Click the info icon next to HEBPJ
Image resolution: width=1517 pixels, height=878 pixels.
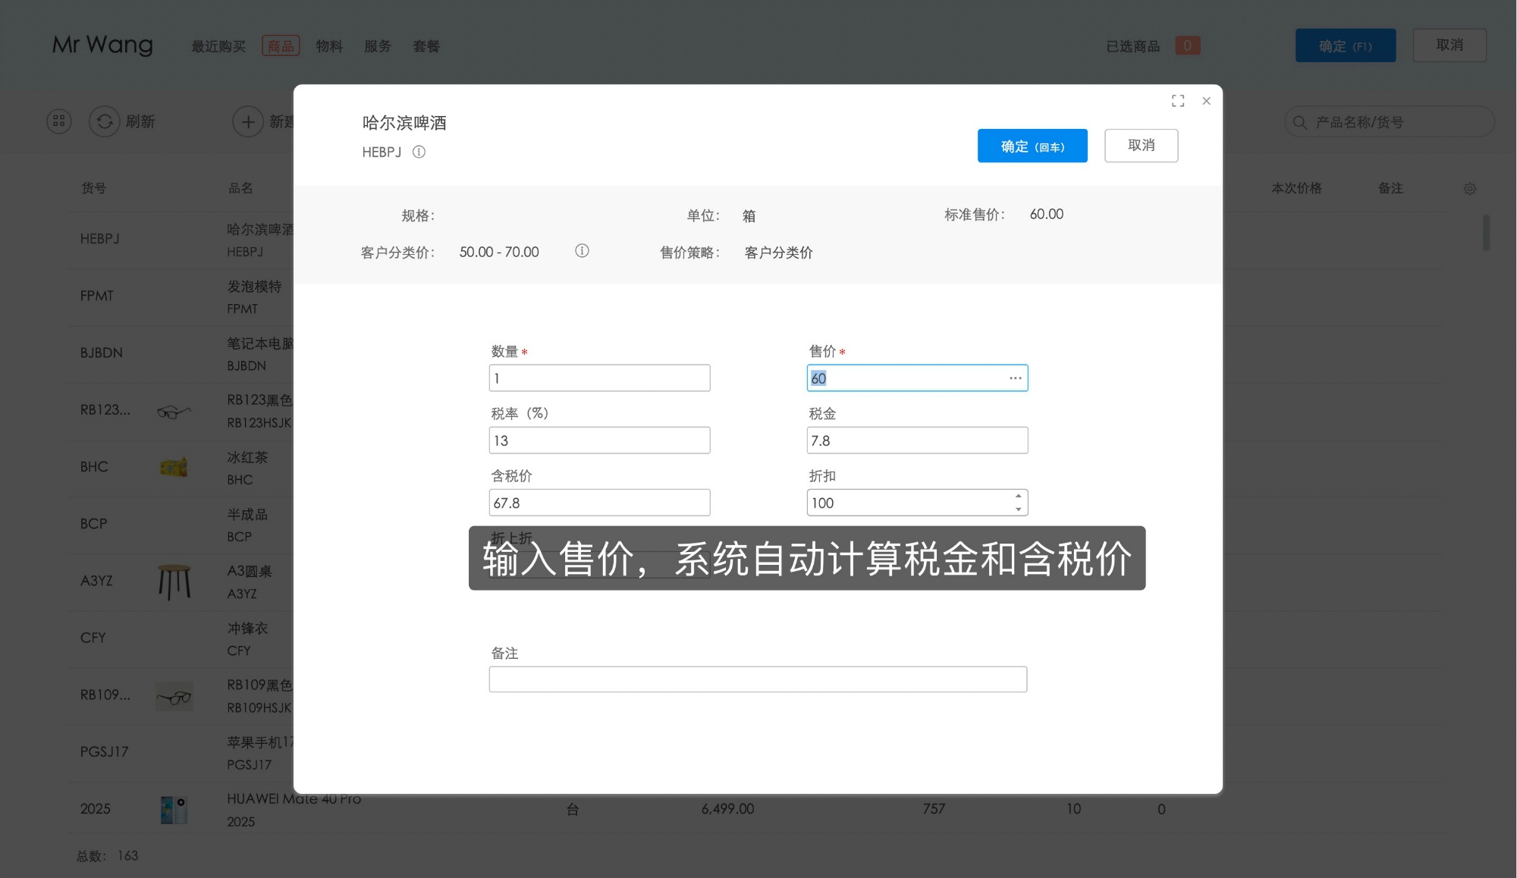pos(419,152)
